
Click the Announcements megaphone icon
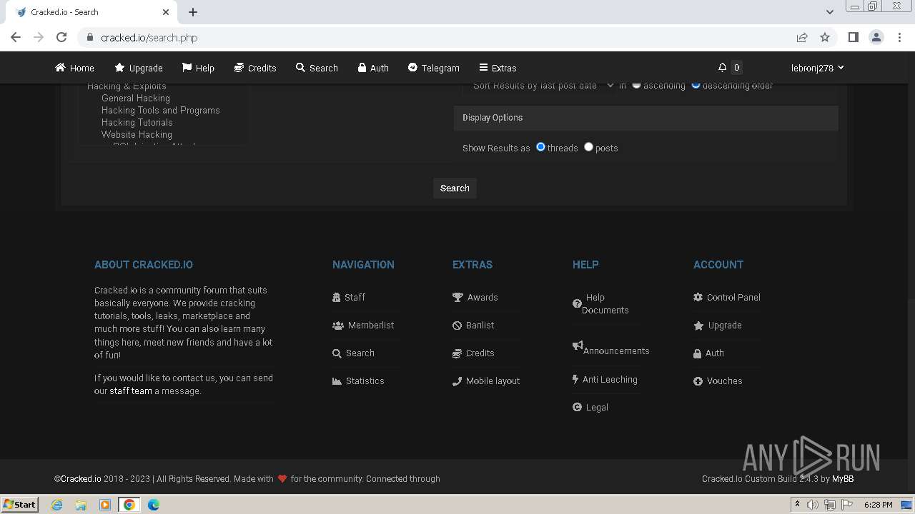tap(578, 346)
